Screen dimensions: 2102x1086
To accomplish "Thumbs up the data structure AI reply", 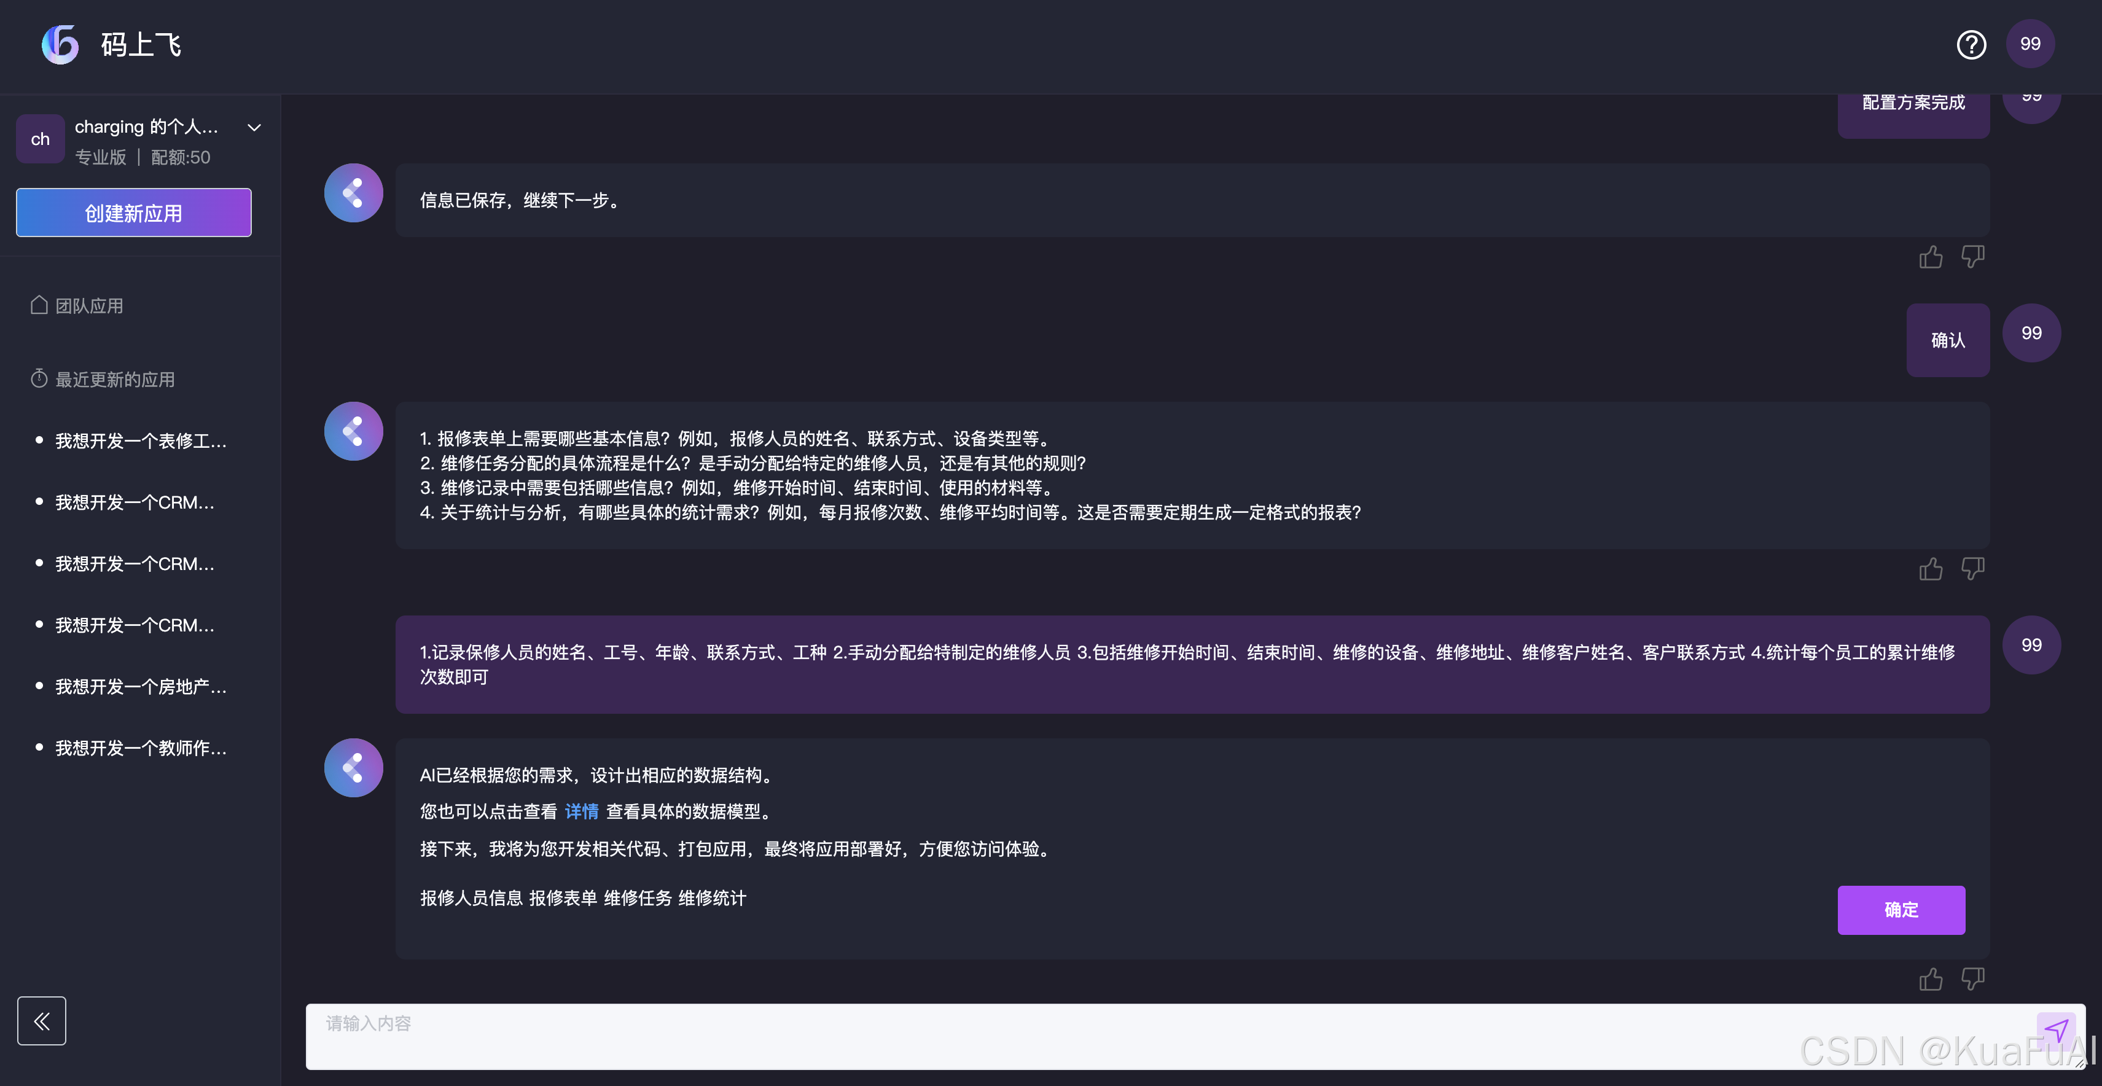I will pyautogui.click(x=1931, y=979).
